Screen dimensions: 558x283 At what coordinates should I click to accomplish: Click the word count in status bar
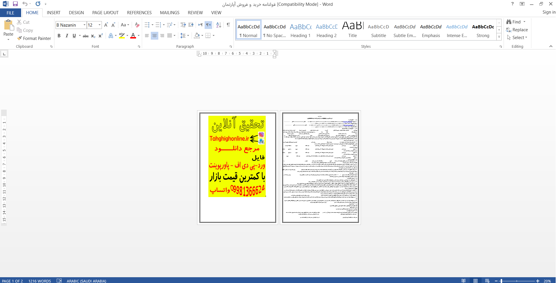[x=40, y=281]
